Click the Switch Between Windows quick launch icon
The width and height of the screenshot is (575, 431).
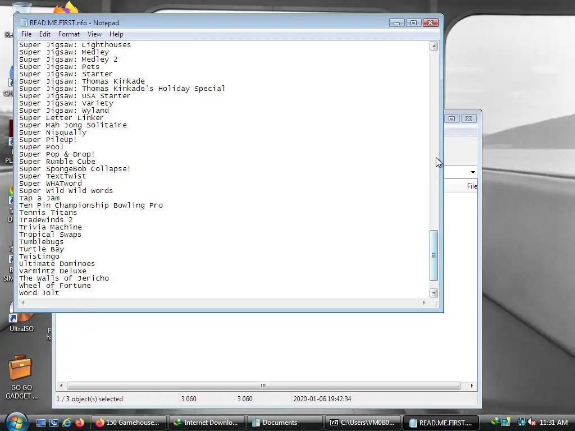54,423
